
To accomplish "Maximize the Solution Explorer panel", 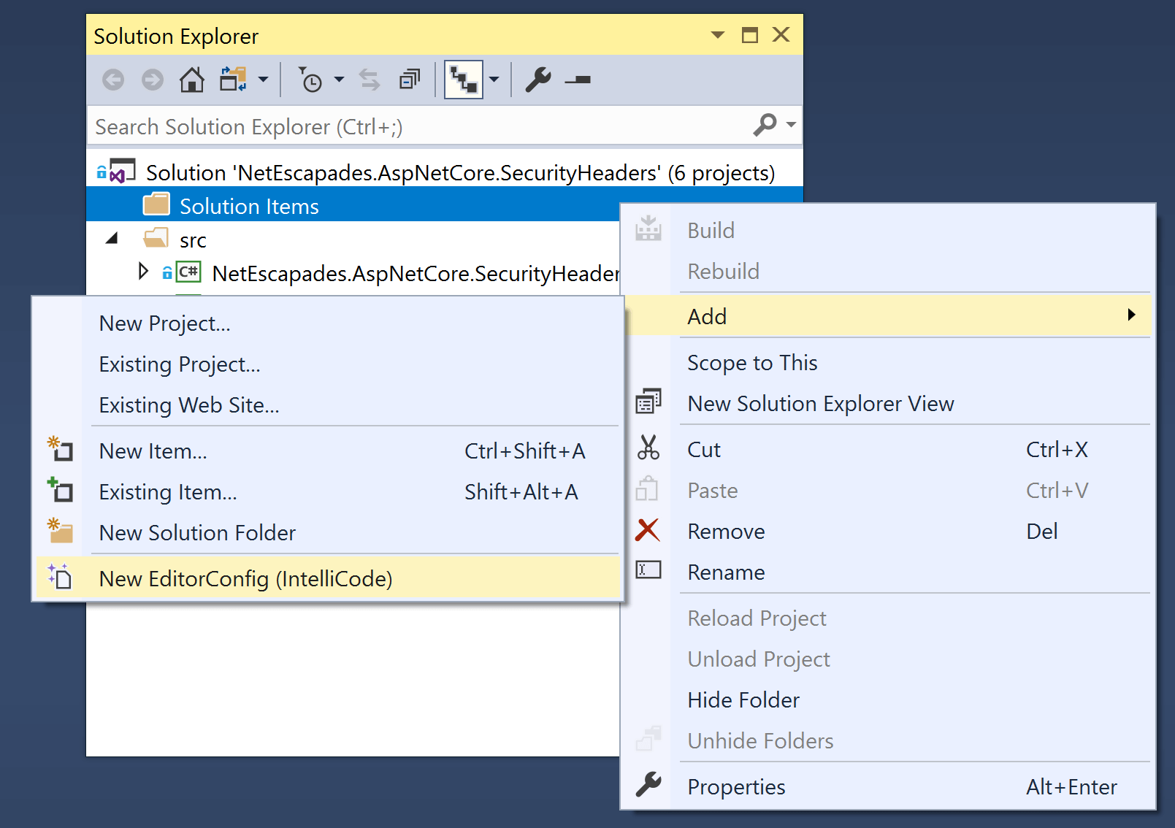I will pyautogui.click(x=750, y=35).
